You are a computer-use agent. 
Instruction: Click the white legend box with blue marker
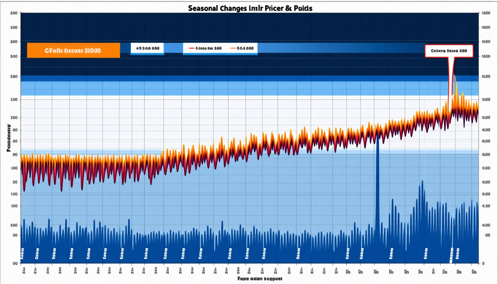(147, 48)
